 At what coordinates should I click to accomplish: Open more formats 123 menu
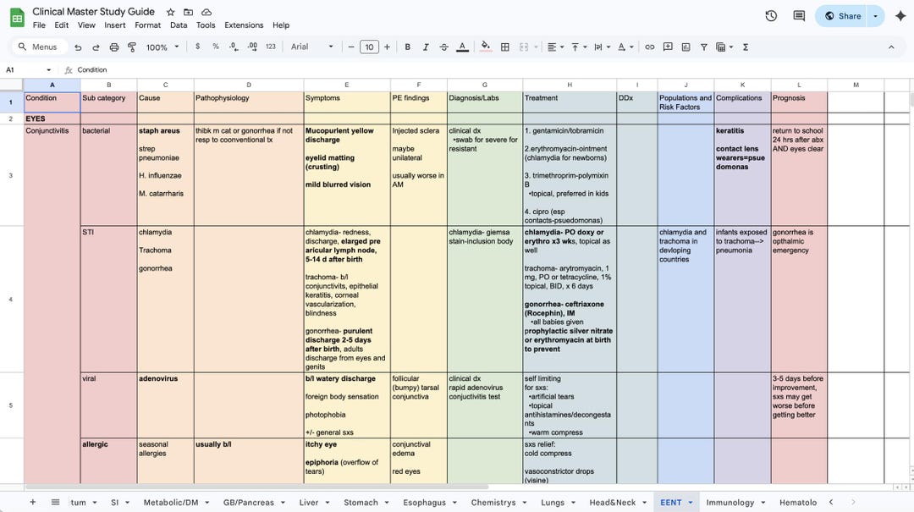tap(271, 47)
